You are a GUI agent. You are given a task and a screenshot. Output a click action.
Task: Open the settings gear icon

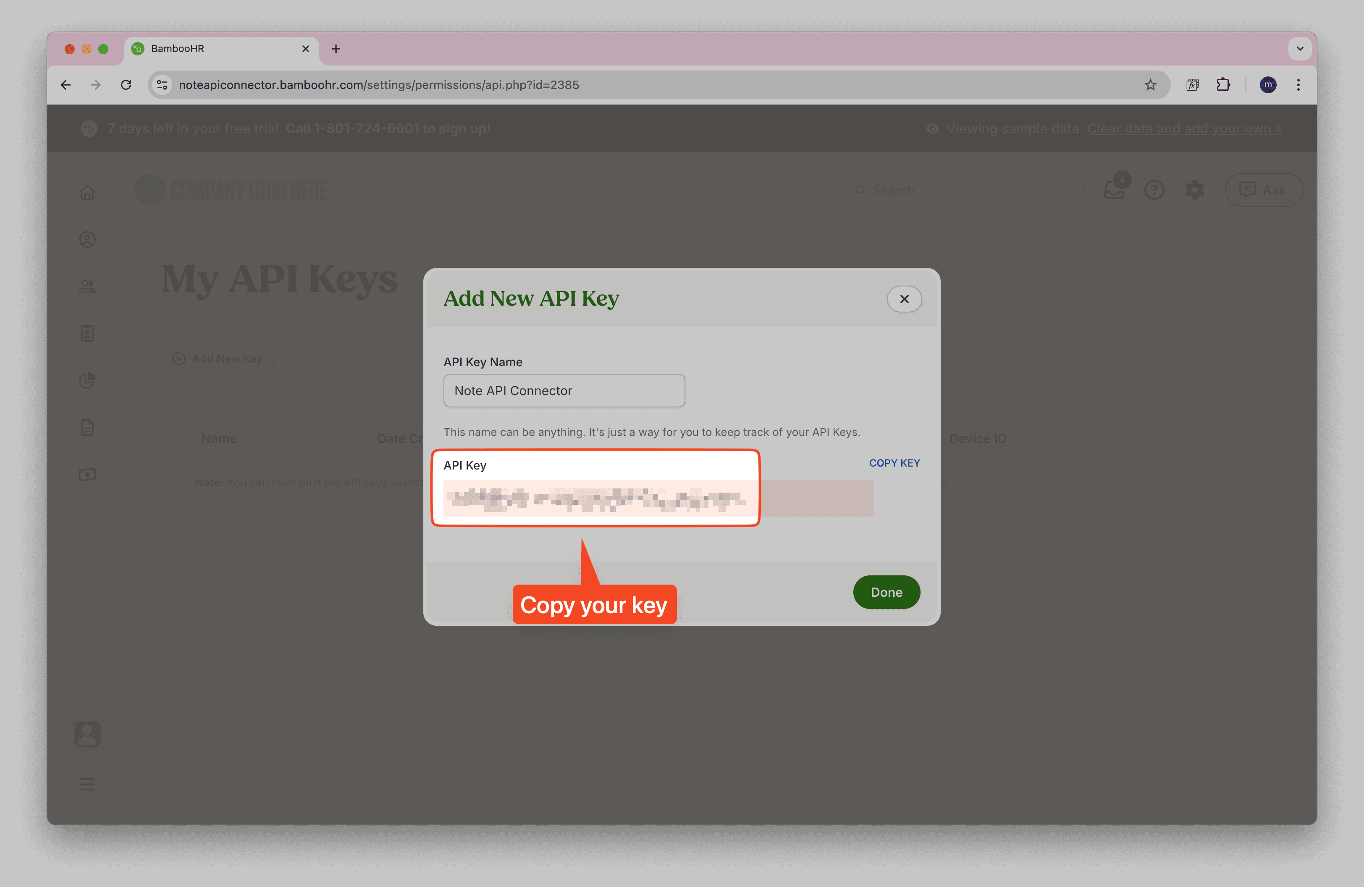click(1195, 190)
